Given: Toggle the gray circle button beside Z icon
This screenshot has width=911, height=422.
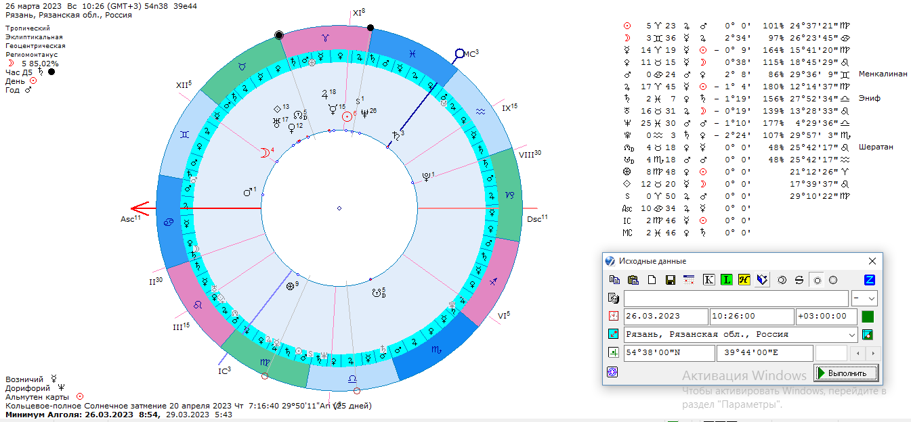Looking at the screenshot, I should [x=833, y=279].
